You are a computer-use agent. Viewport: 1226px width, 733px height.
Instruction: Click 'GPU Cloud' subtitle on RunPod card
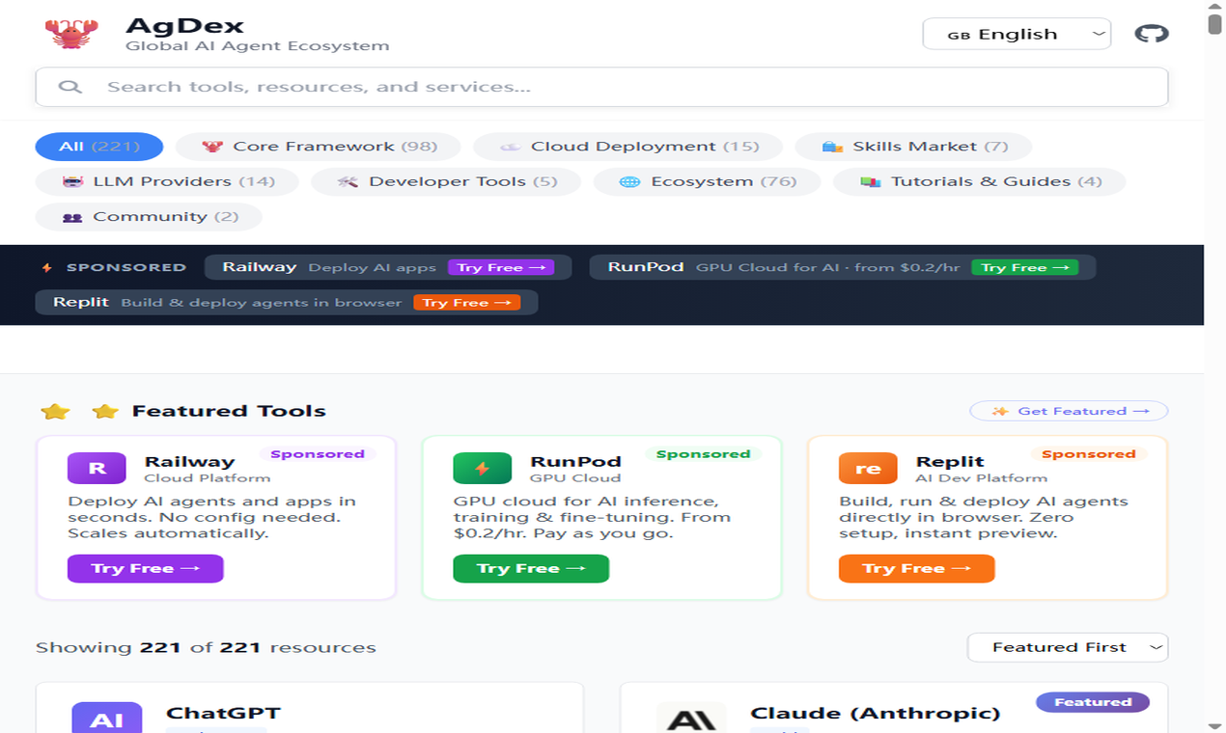[575, 477]
